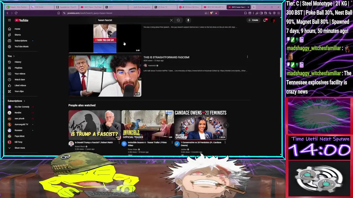Open the Papa Meat channel
Screen dimensions: 353x198
[x=19, y=136]
